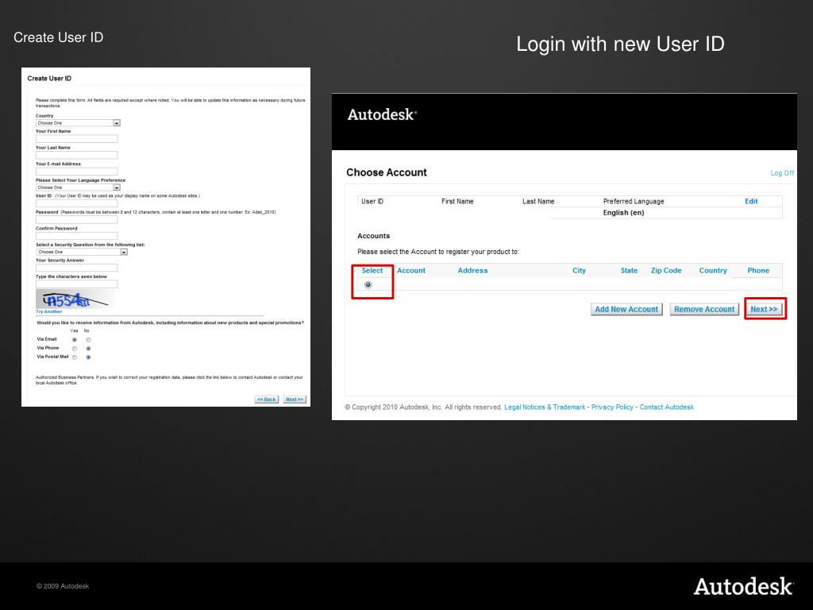
Task: Click the Your E-mail Address field
Action: pyautogui.click(x=76, y=171)
